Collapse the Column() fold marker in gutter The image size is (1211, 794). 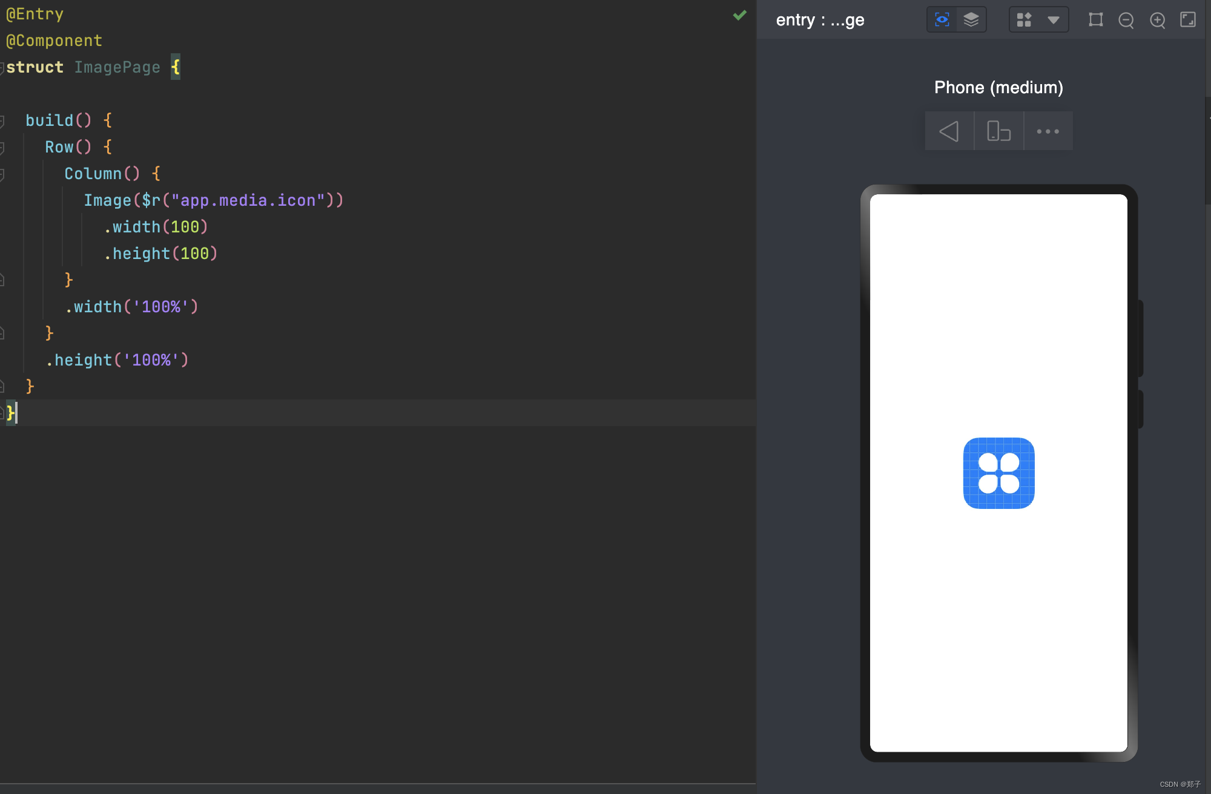click(2, 174)
